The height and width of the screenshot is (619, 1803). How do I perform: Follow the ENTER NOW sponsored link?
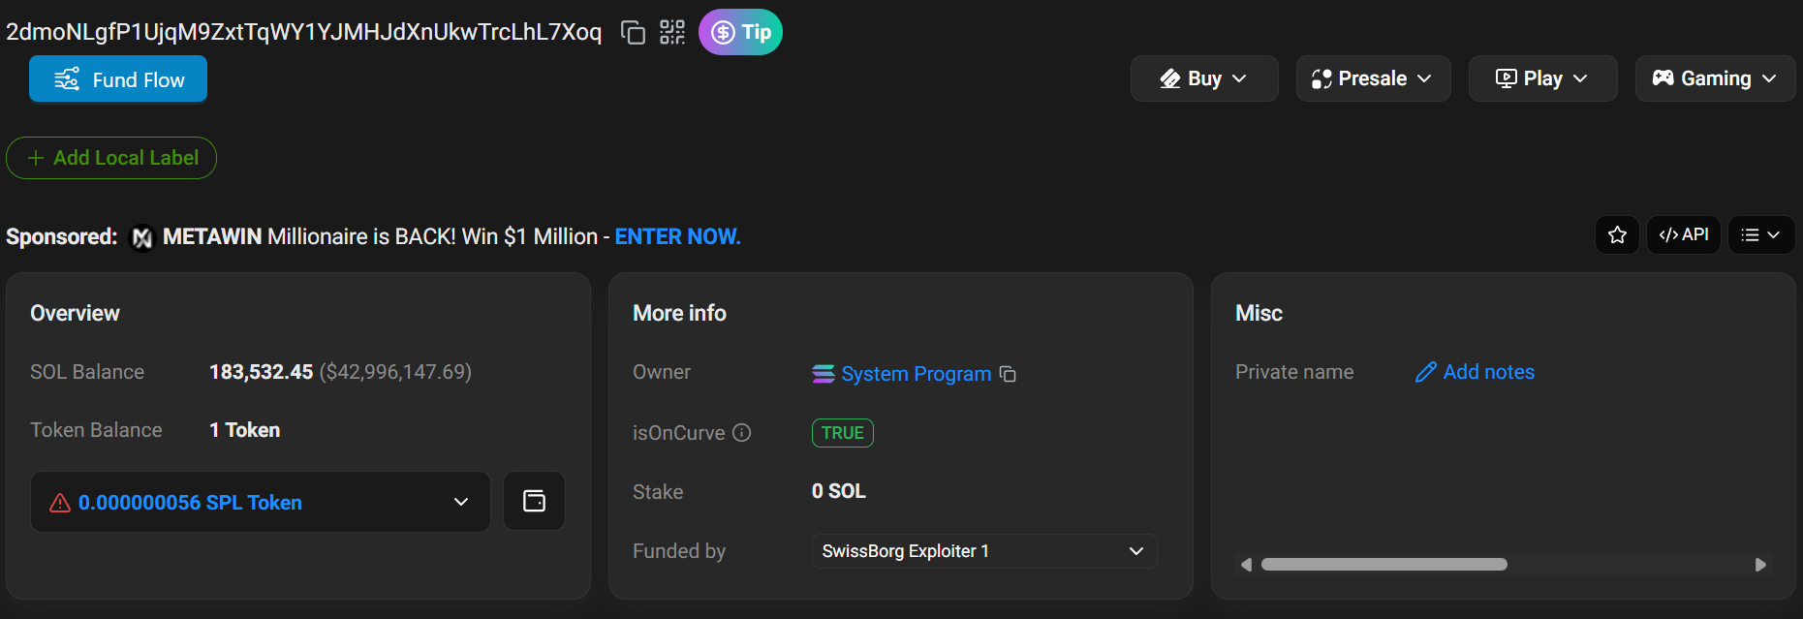tap(677, 237)
